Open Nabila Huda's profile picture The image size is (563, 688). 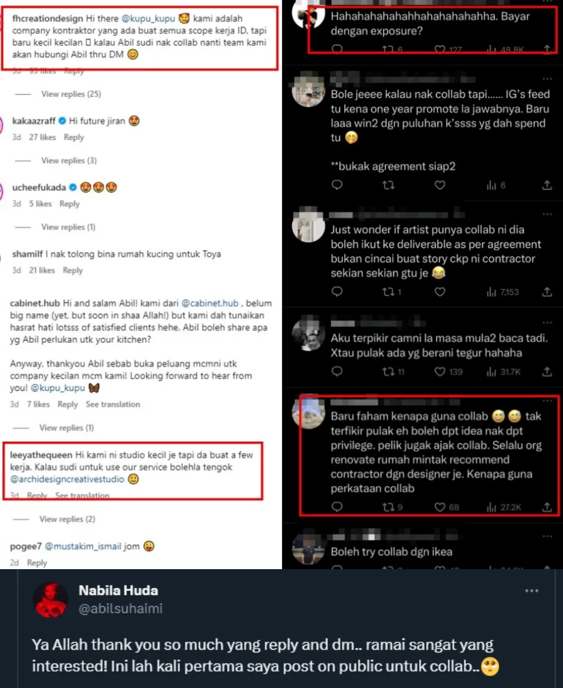click(x=51, y=599)
